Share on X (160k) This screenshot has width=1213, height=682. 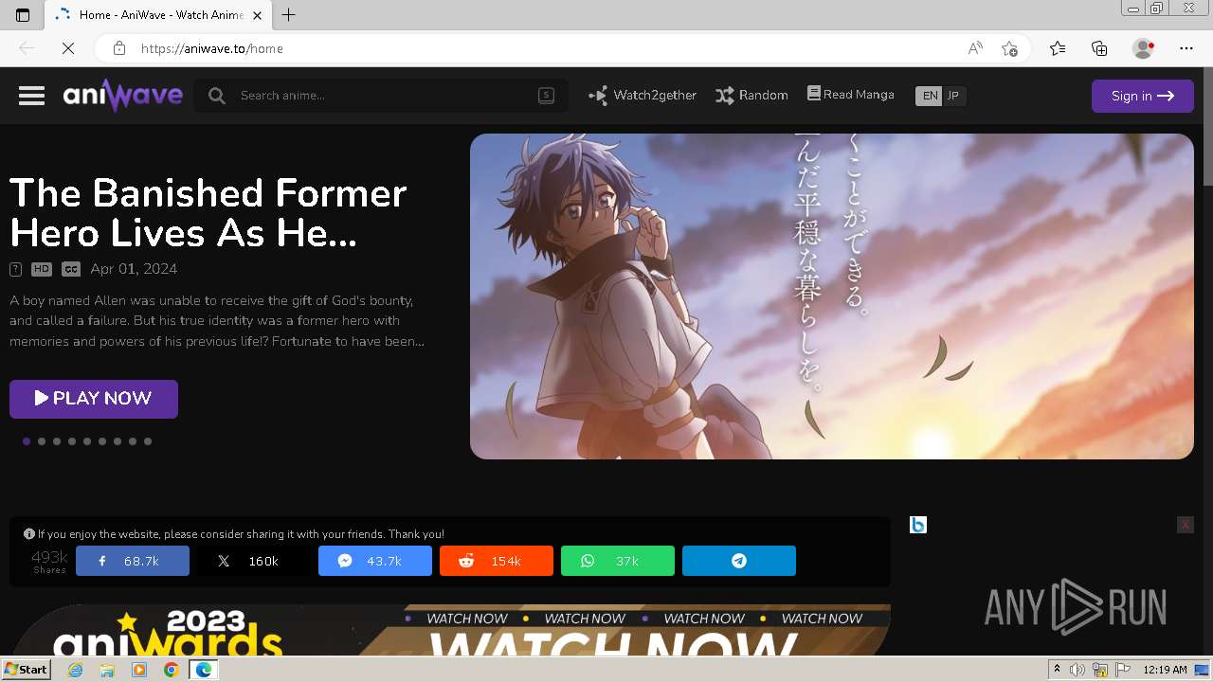(x=254, y=561)
